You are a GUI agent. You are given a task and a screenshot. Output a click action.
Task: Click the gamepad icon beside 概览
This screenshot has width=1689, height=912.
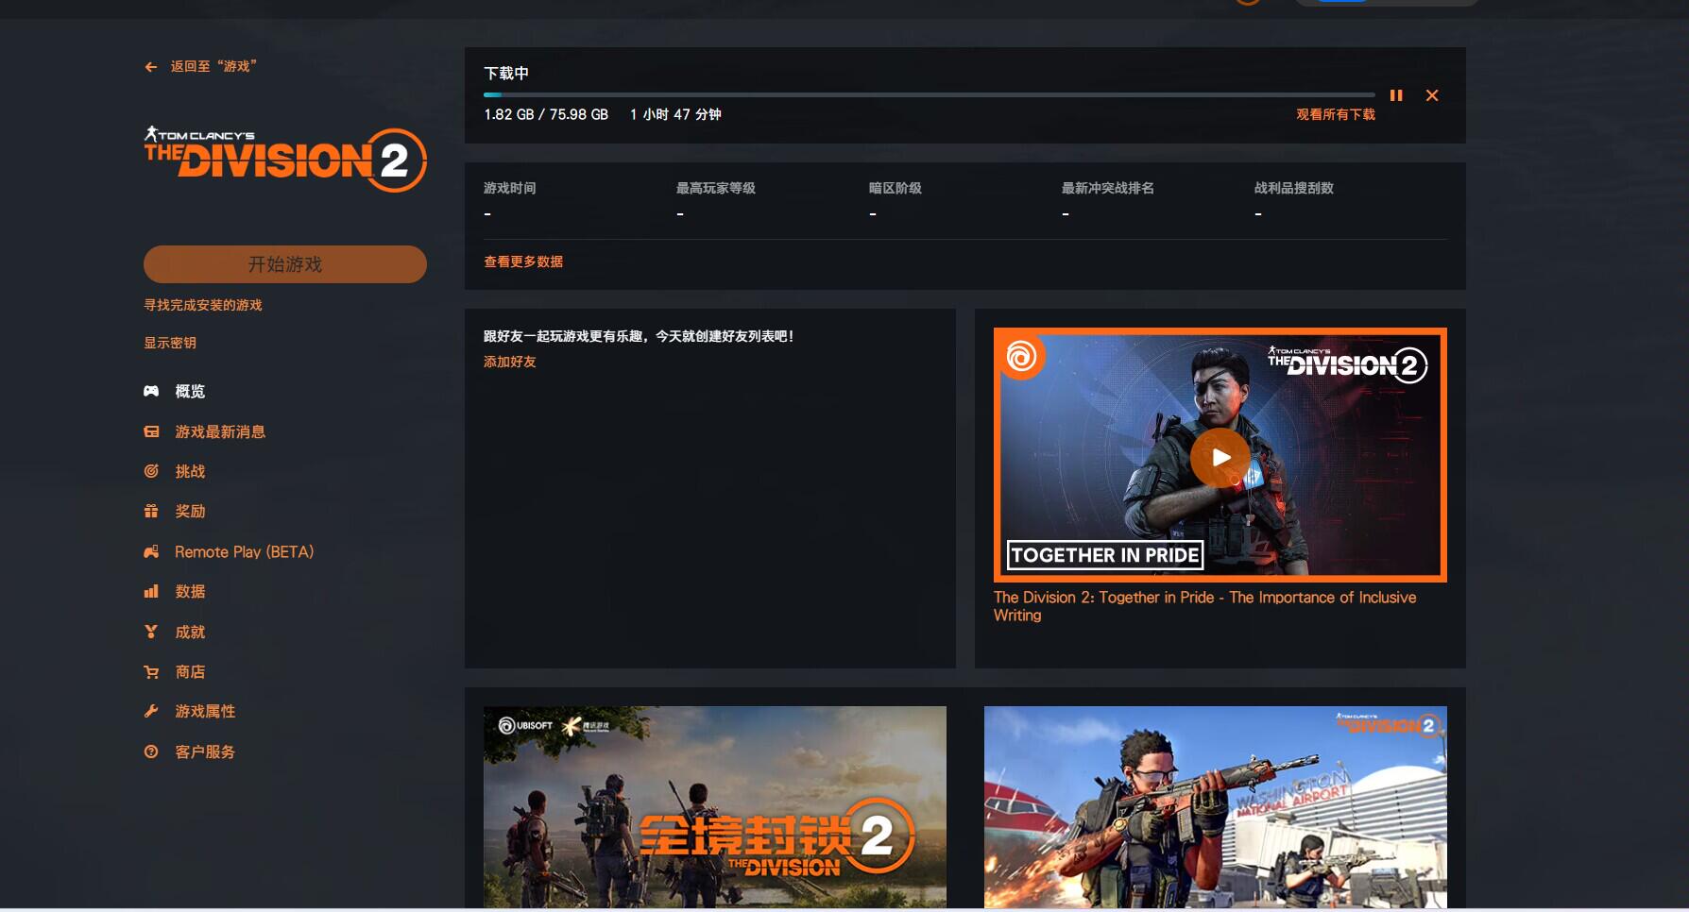(151, 391)
